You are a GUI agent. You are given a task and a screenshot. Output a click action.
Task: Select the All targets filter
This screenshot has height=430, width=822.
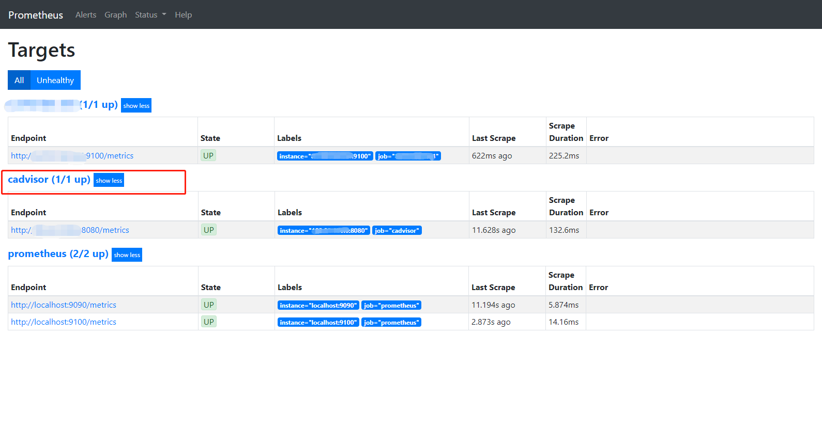pos(19,80)
